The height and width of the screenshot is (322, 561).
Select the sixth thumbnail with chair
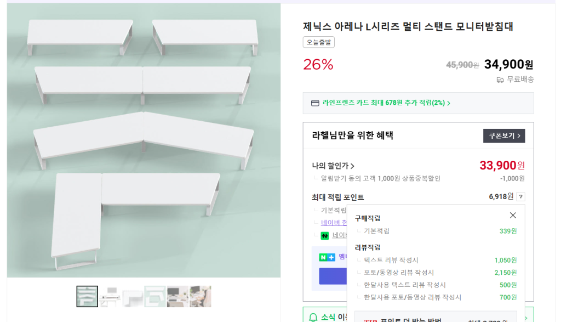(x=201, y=296)
